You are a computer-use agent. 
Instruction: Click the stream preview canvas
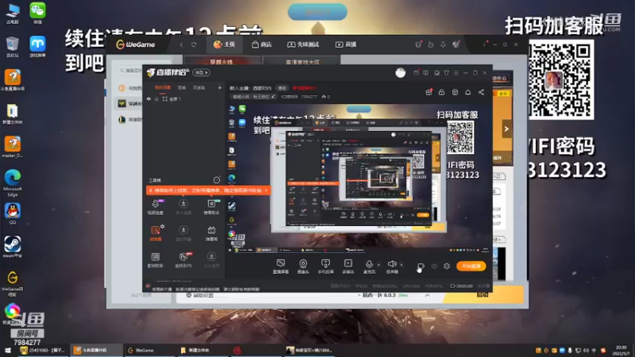pyautogui.click(x=359, y=178)
